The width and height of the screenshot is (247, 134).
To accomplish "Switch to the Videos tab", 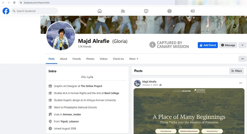I will pyautogui.click(x=103, y=59).
